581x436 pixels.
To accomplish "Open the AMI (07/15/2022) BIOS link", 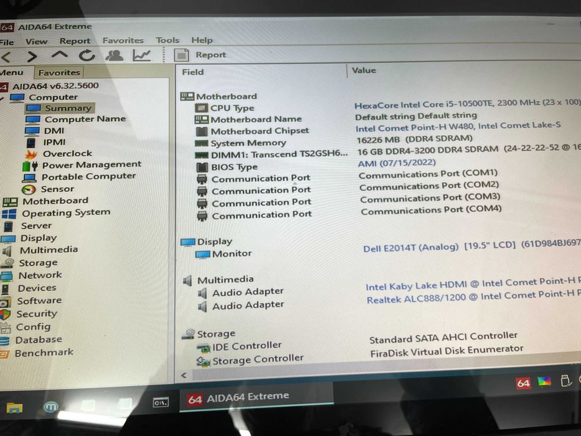I will tap(397, 163).
